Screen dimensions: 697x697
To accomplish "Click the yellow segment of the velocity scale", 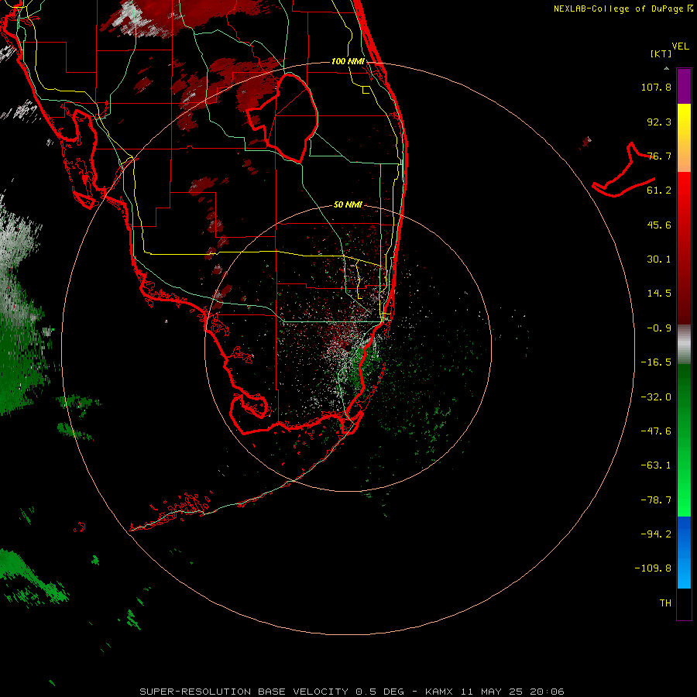I will (684, 138).
